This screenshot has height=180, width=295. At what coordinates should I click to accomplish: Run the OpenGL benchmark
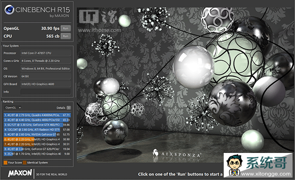(66, 29)
